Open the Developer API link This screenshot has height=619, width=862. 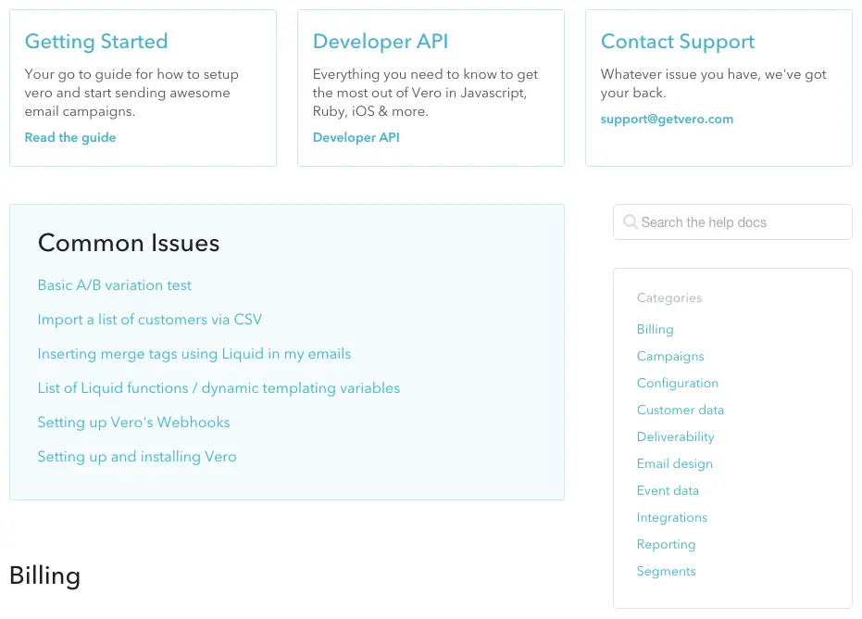click(x=356, y=137)
